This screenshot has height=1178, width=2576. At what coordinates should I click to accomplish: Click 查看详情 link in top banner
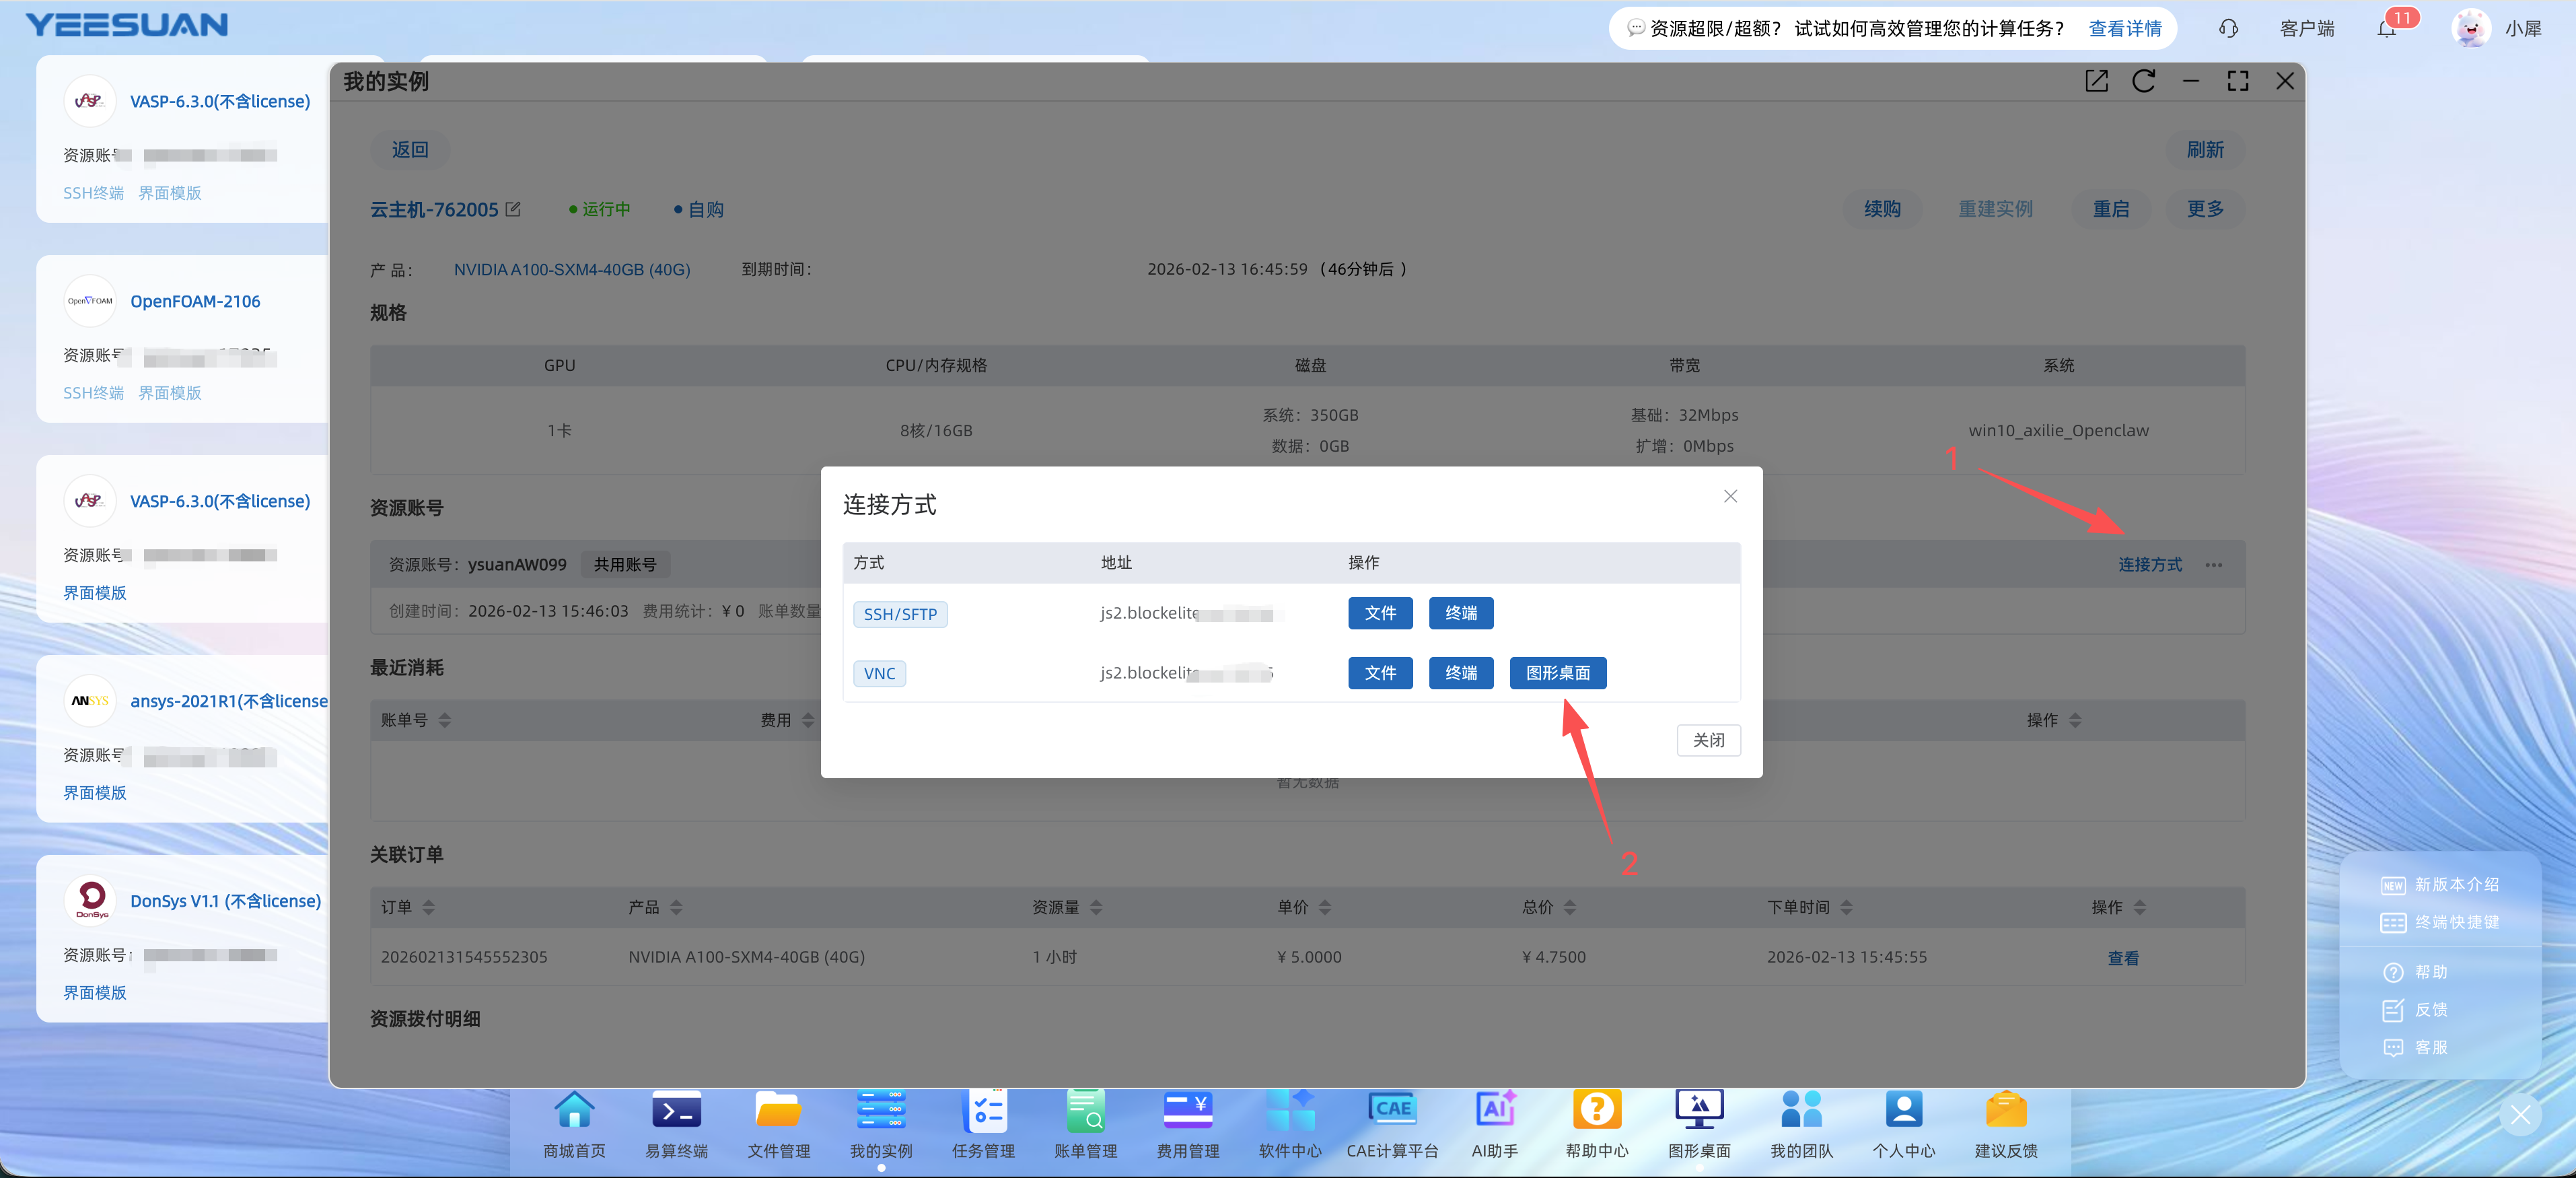[x=2125, y=29]
